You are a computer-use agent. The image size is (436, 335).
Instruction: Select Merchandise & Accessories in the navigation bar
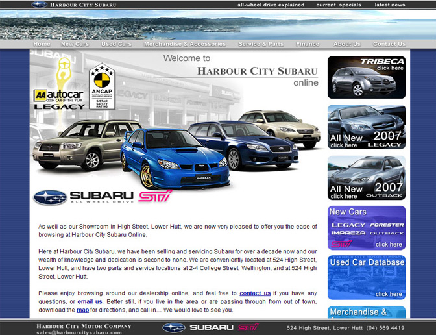pos(185,44)
